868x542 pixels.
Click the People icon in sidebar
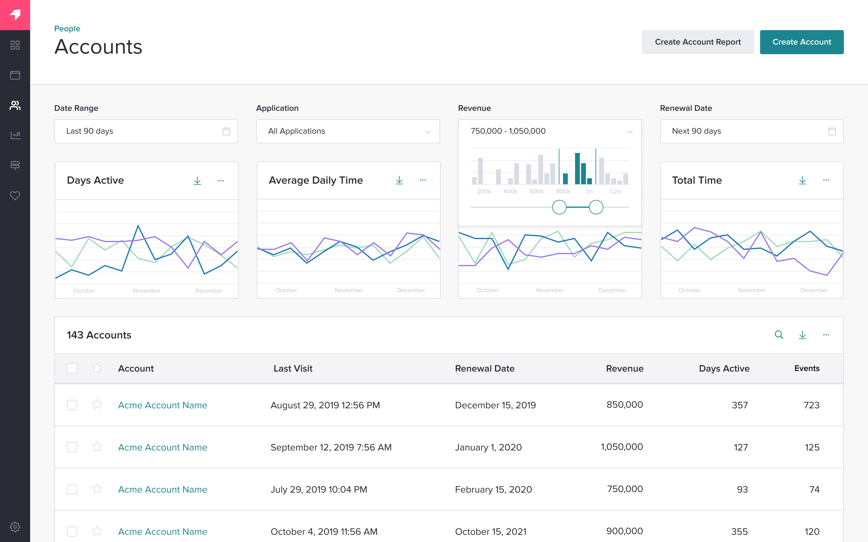(15, 105)
